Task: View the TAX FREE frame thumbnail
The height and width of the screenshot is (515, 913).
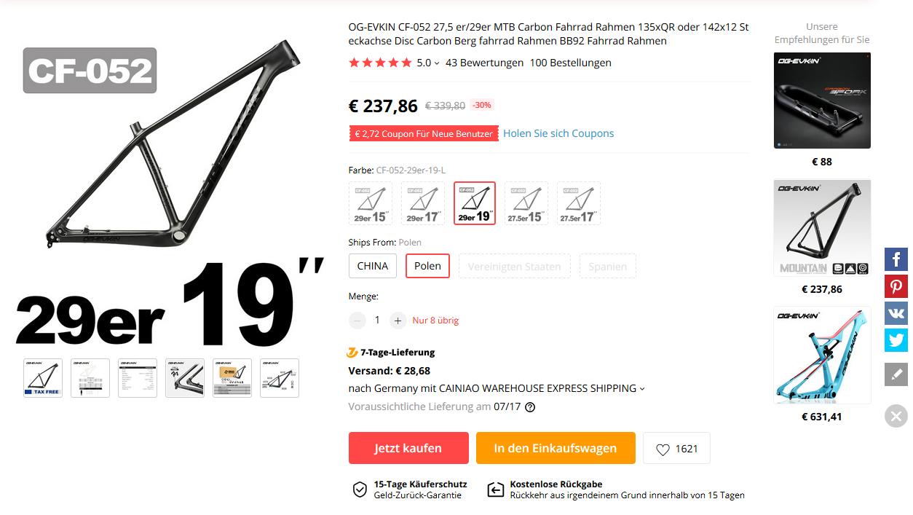Action: 43,378
